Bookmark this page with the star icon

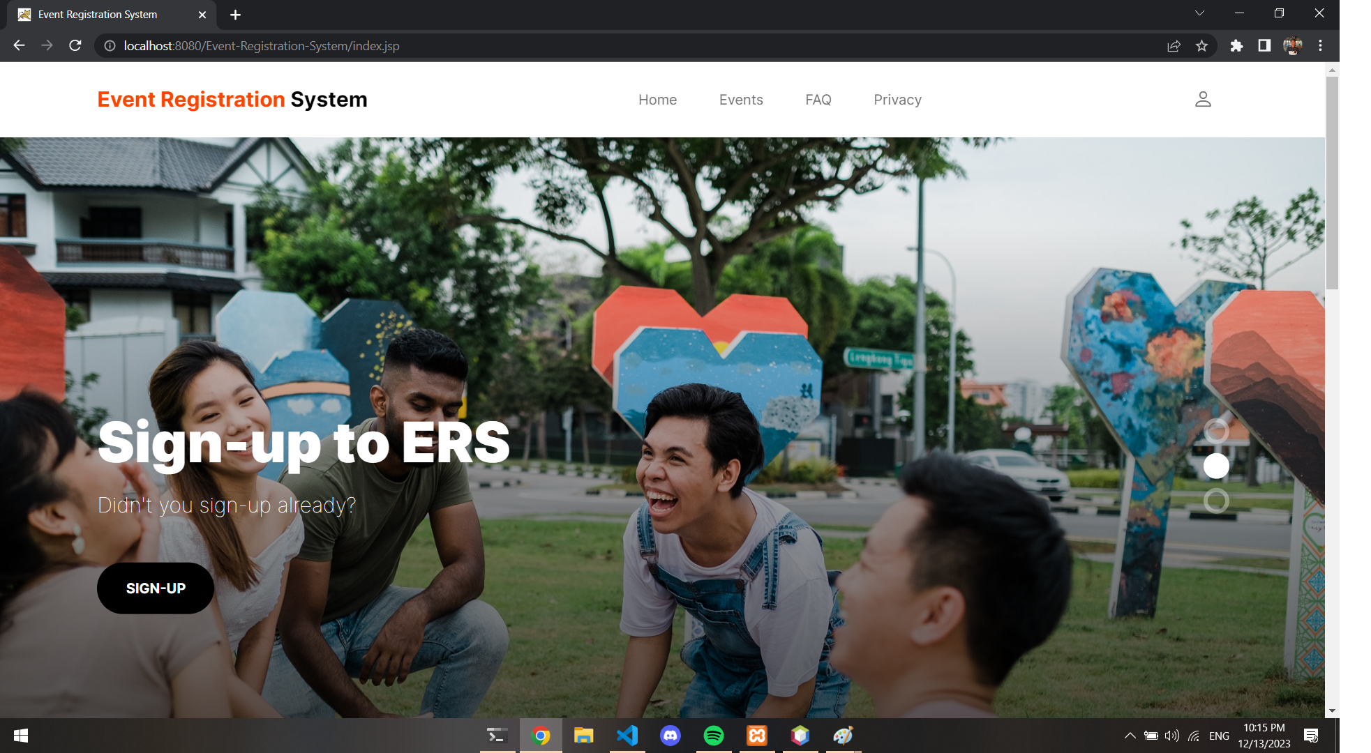[x=1201, y=46]
